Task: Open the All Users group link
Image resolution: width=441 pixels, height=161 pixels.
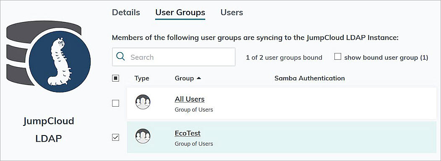Action: (190, 99)
